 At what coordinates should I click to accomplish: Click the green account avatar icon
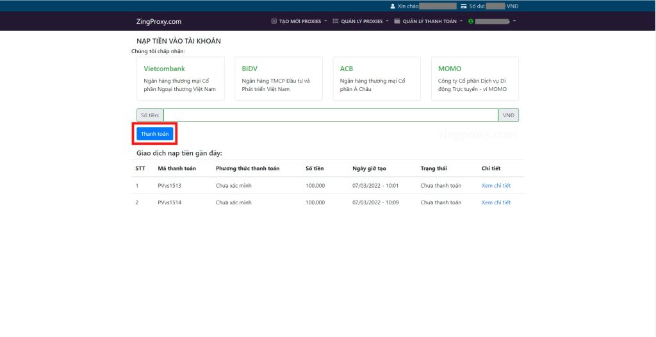pos(471,21)
